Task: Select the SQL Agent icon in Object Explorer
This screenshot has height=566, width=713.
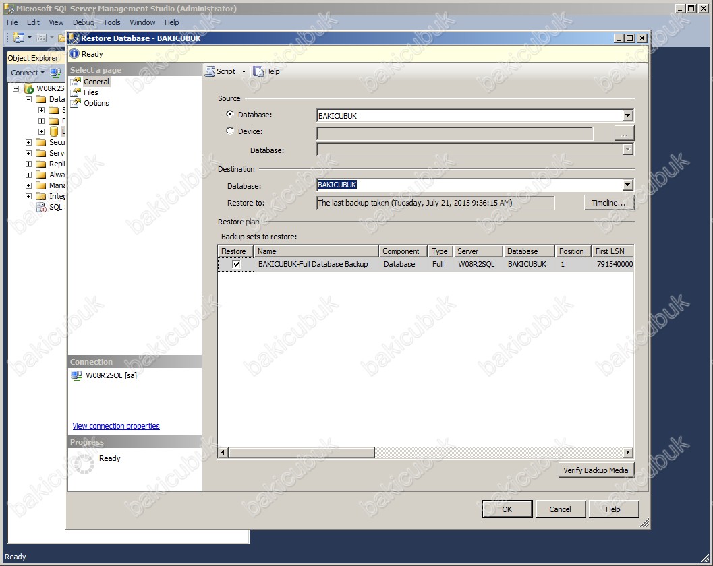Action: (x=41, y=207)
